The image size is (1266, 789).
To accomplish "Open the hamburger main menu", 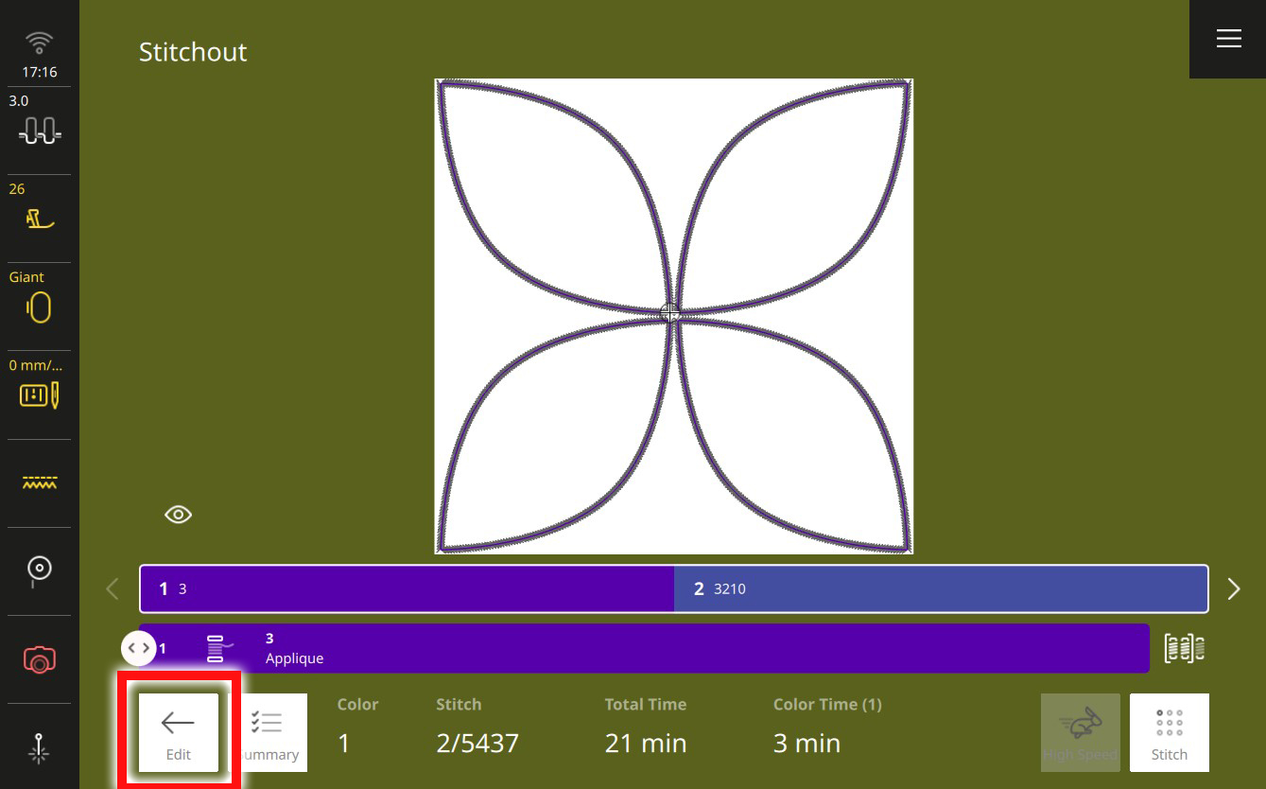I will [1228, 38].
